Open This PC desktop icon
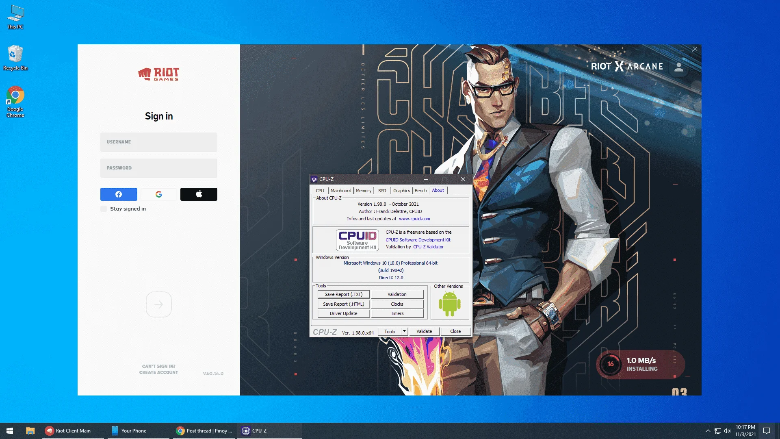Viewport: 780px width, 439px height. [x=15, y=17]
